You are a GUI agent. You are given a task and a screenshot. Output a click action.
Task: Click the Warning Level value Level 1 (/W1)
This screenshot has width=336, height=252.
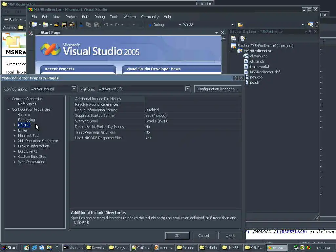[156, 121]
